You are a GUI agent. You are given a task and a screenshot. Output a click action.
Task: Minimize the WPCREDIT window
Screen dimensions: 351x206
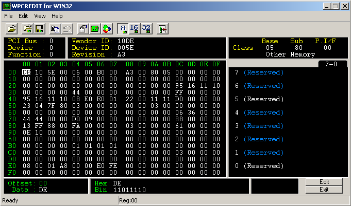pos(327,6)
